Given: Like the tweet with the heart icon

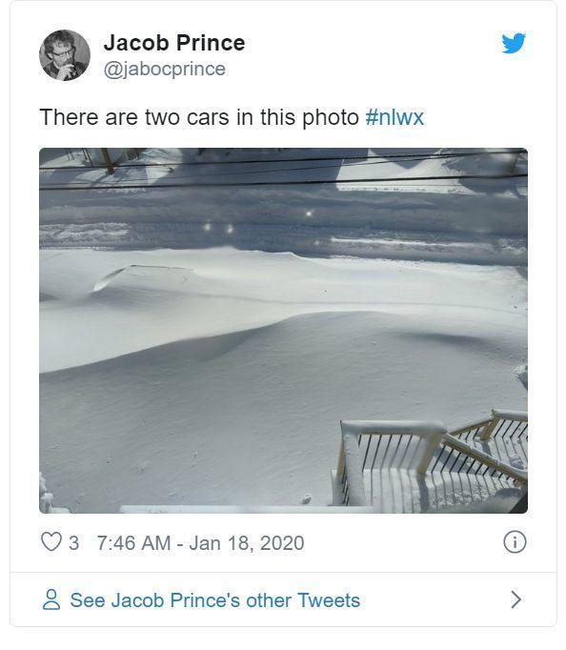Looking at the screenshot, I should tap(51, 541).
